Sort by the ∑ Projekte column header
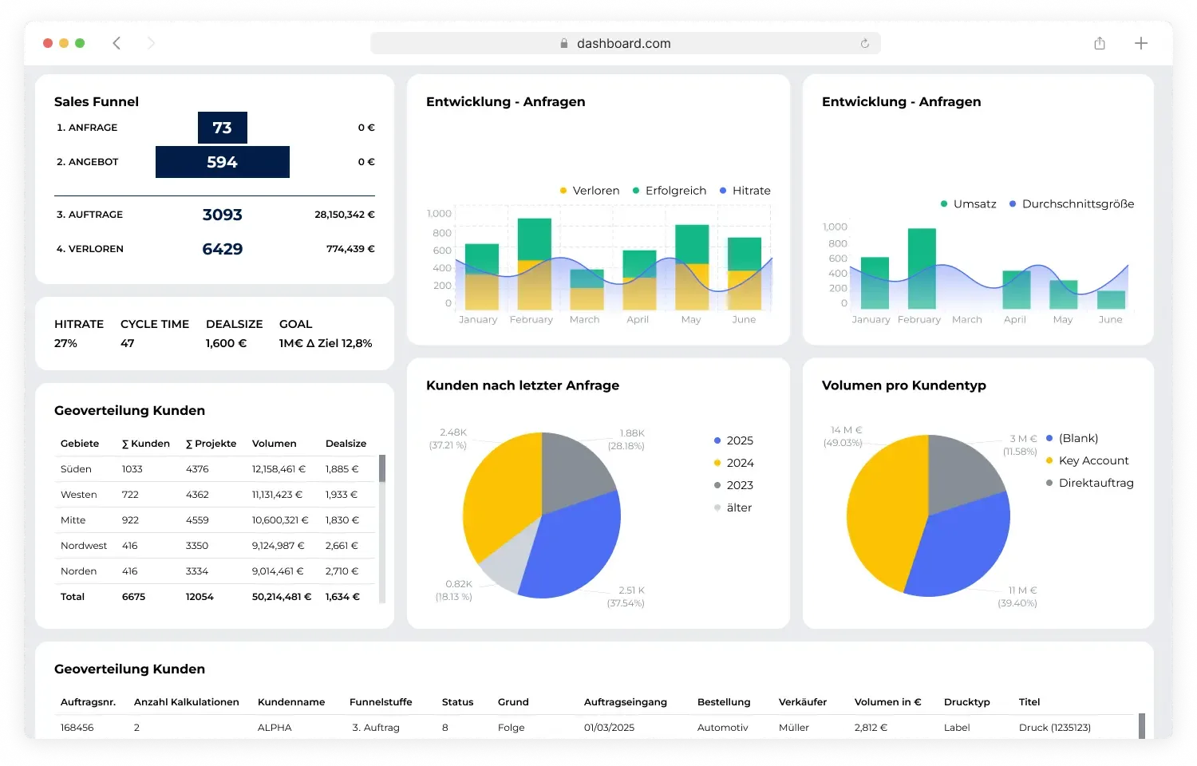Screen dimensions: 1197x766 pyautogui.click(x=211, y=444)
